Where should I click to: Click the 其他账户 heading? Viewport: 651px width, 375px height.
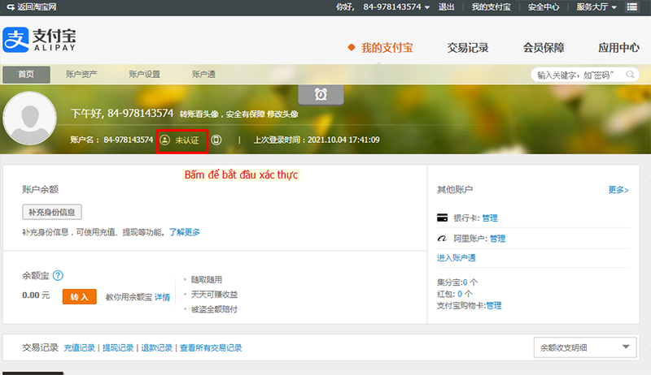455,190
